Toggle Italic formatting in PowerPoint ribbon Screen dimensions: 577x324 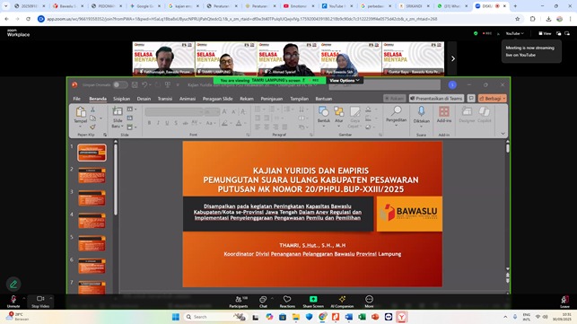tap(158, 123)
